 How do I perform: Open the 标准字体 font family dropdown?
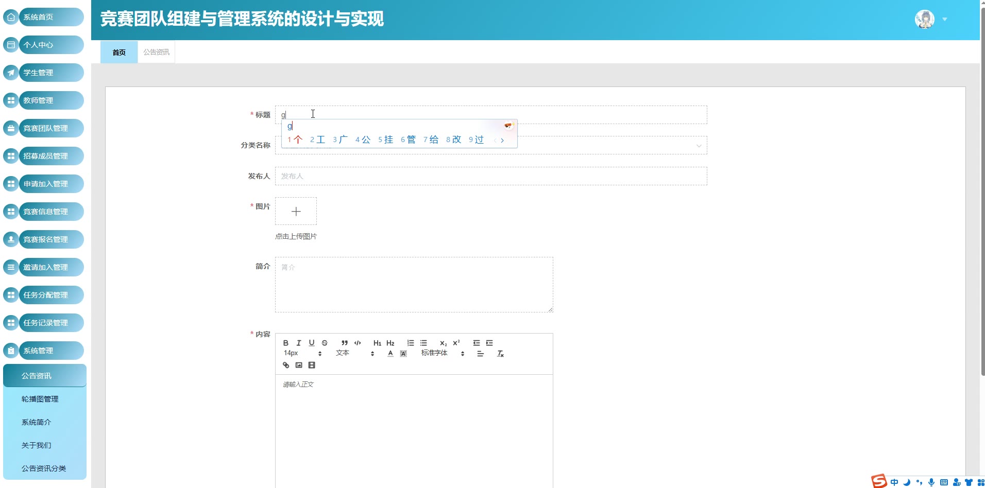[443, 354]
